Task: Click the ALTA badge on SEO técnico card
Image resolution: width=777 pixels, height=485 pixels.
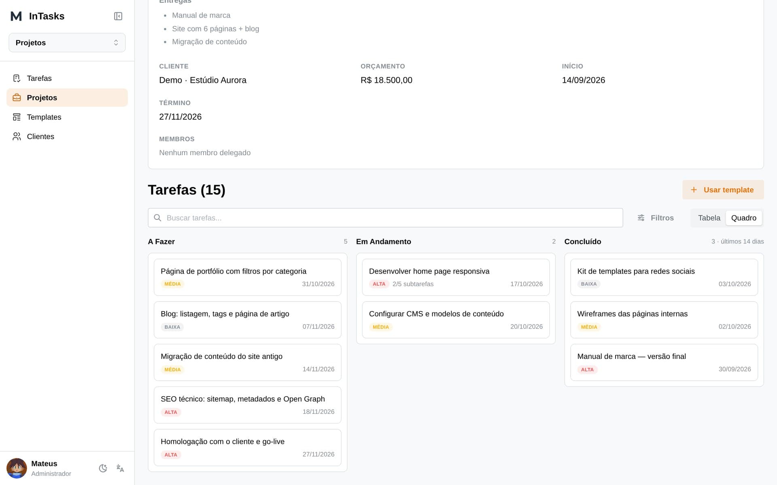Action: tap(171, 412)
